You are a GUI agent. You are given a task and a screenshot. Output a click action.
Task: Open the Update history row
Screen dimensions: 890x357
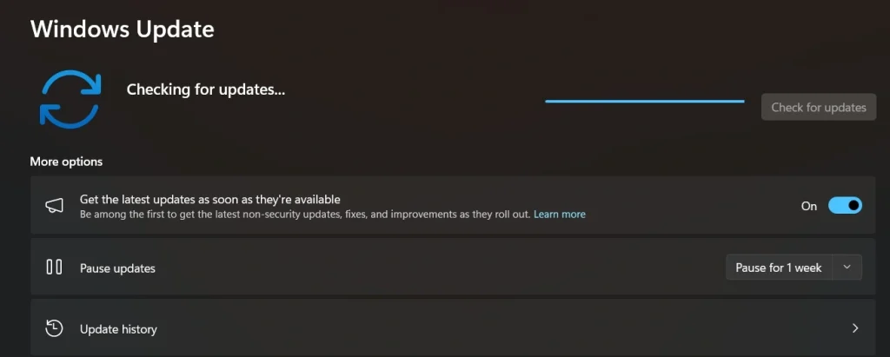(x=452, y=328)
